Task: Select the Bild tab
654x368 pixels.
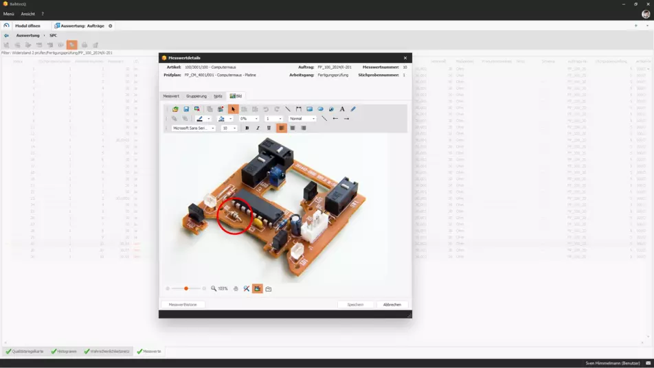Action: pos(236,96)
